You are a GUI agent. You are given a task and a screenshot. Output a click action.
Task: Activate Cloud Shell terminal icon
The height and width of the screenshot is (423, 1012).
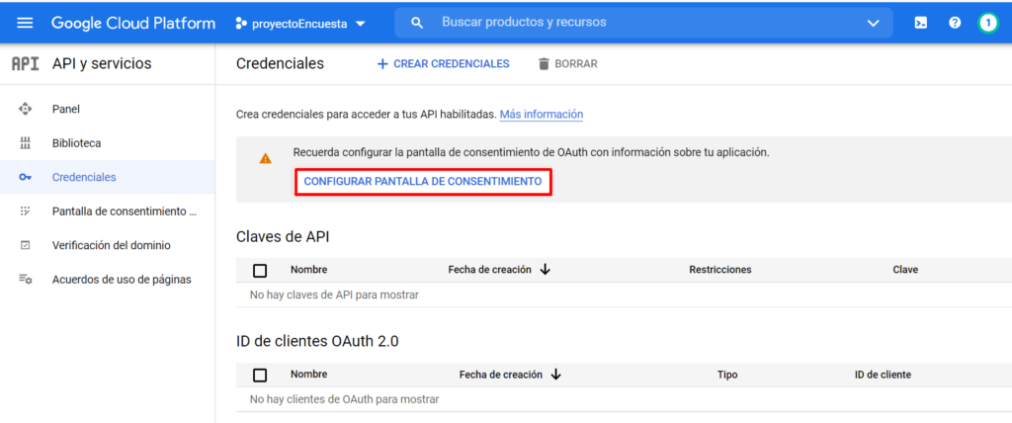pos(921,24)
